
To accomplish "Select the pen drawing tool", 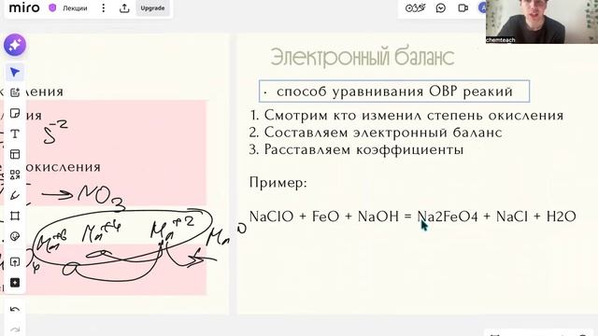I will coord(15,195).
